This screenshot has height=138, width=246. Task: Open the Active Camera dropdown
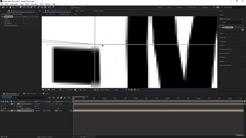tap(106, 90)
